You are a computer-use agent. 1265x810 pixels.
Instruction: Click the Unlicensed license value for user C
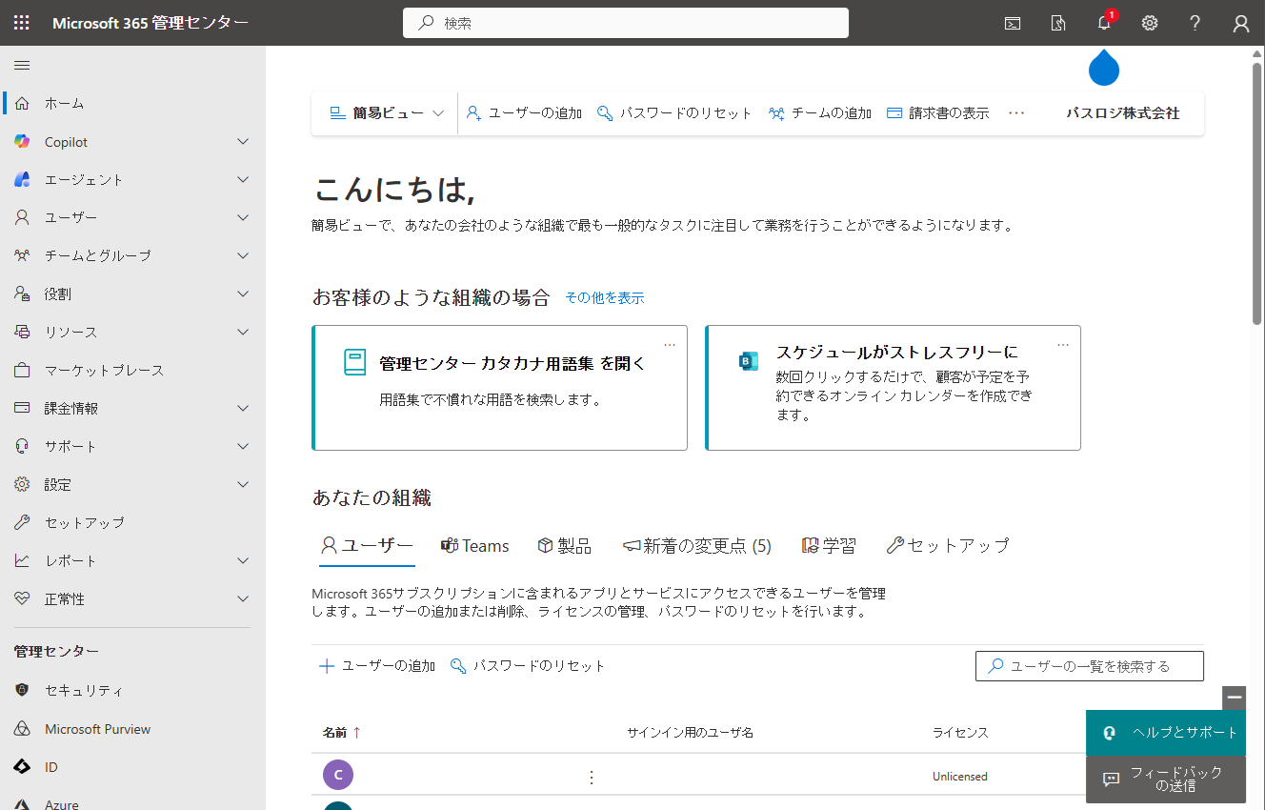tap(960, 777)
